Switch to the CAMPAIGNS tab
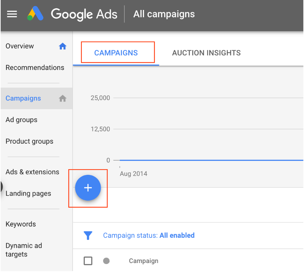Viewport: 304px width, 272px height. (x=116, y=53)
